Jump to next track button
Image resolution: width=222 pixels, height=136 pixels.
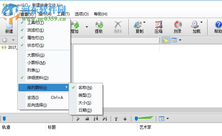pyautogui.click(x=105, y=119)
